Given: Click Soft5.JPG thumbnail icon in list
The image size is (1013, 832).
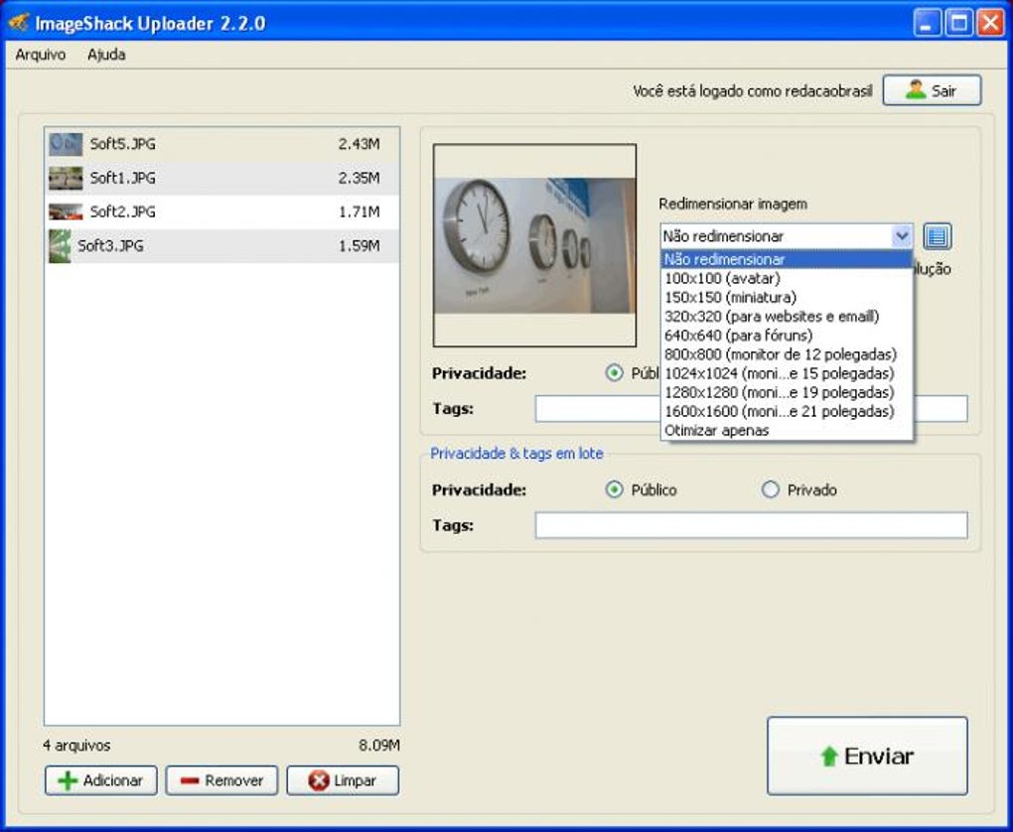Looking at the screenshot, I should [x=66, y=144].
